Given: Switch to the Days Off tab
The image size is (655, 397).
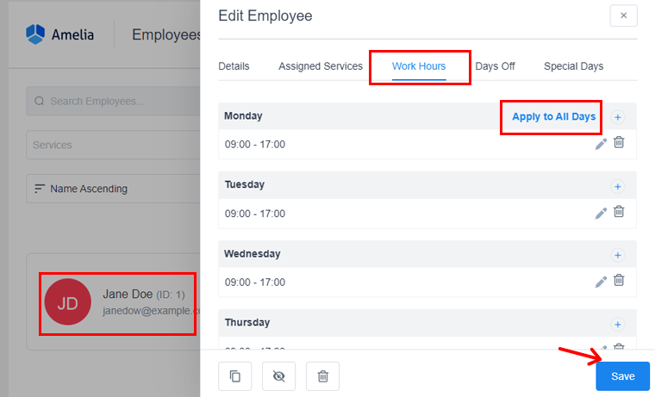Looking at the screenshot, I should click(495, 66).
